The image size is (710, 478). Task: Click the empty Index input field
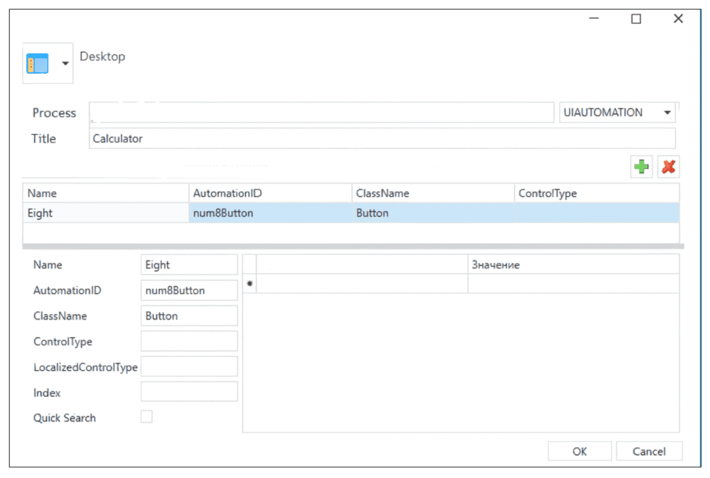pos(189,392)
